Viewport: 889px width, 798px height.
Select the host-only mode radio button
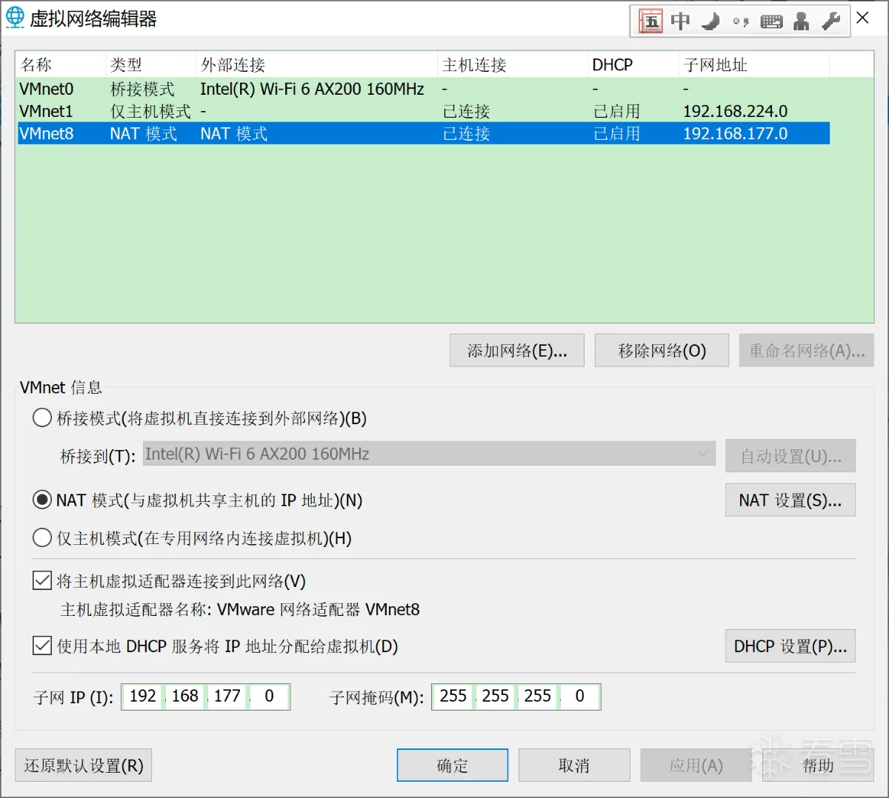tap(42, 538)
